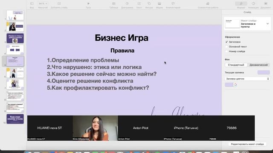The height and width of the screenshot is (153, 273).
Task: Open the Документ inspector button
Action: click(266, 4)
